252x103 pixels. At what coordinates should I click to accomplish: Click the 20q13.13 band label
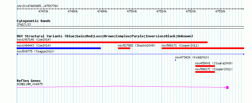24,25
